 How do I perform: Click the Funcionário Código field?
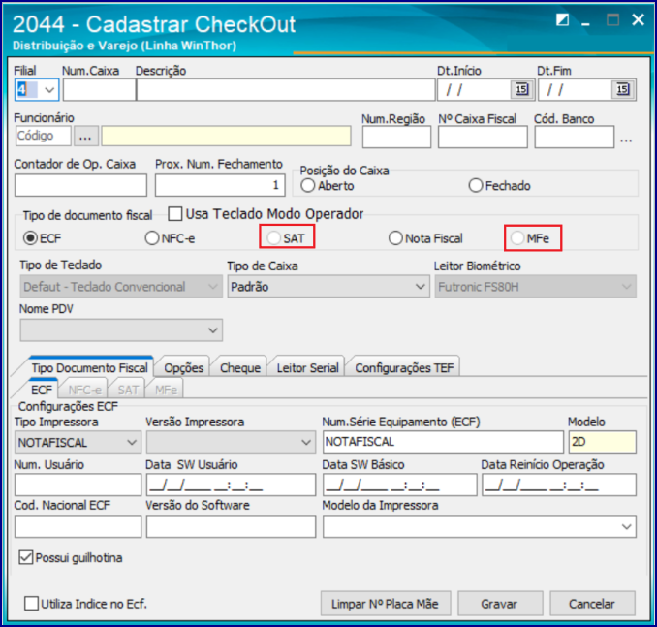[44, 136]
